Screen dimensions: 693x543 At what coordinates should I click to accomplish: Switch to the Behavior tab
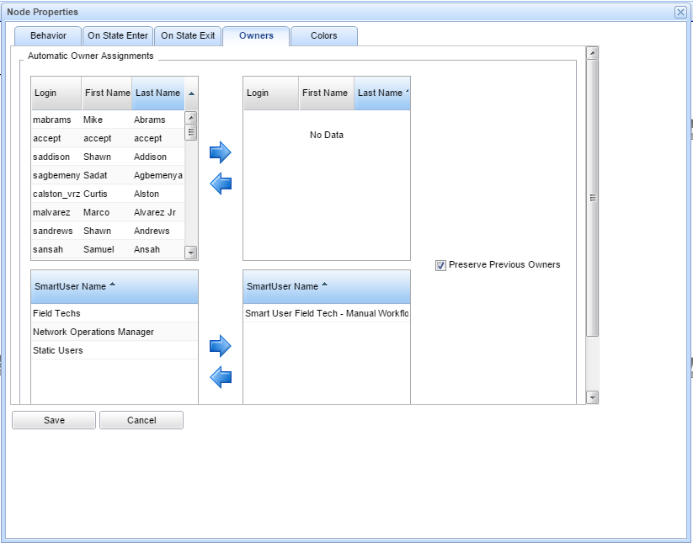[48, 36]
